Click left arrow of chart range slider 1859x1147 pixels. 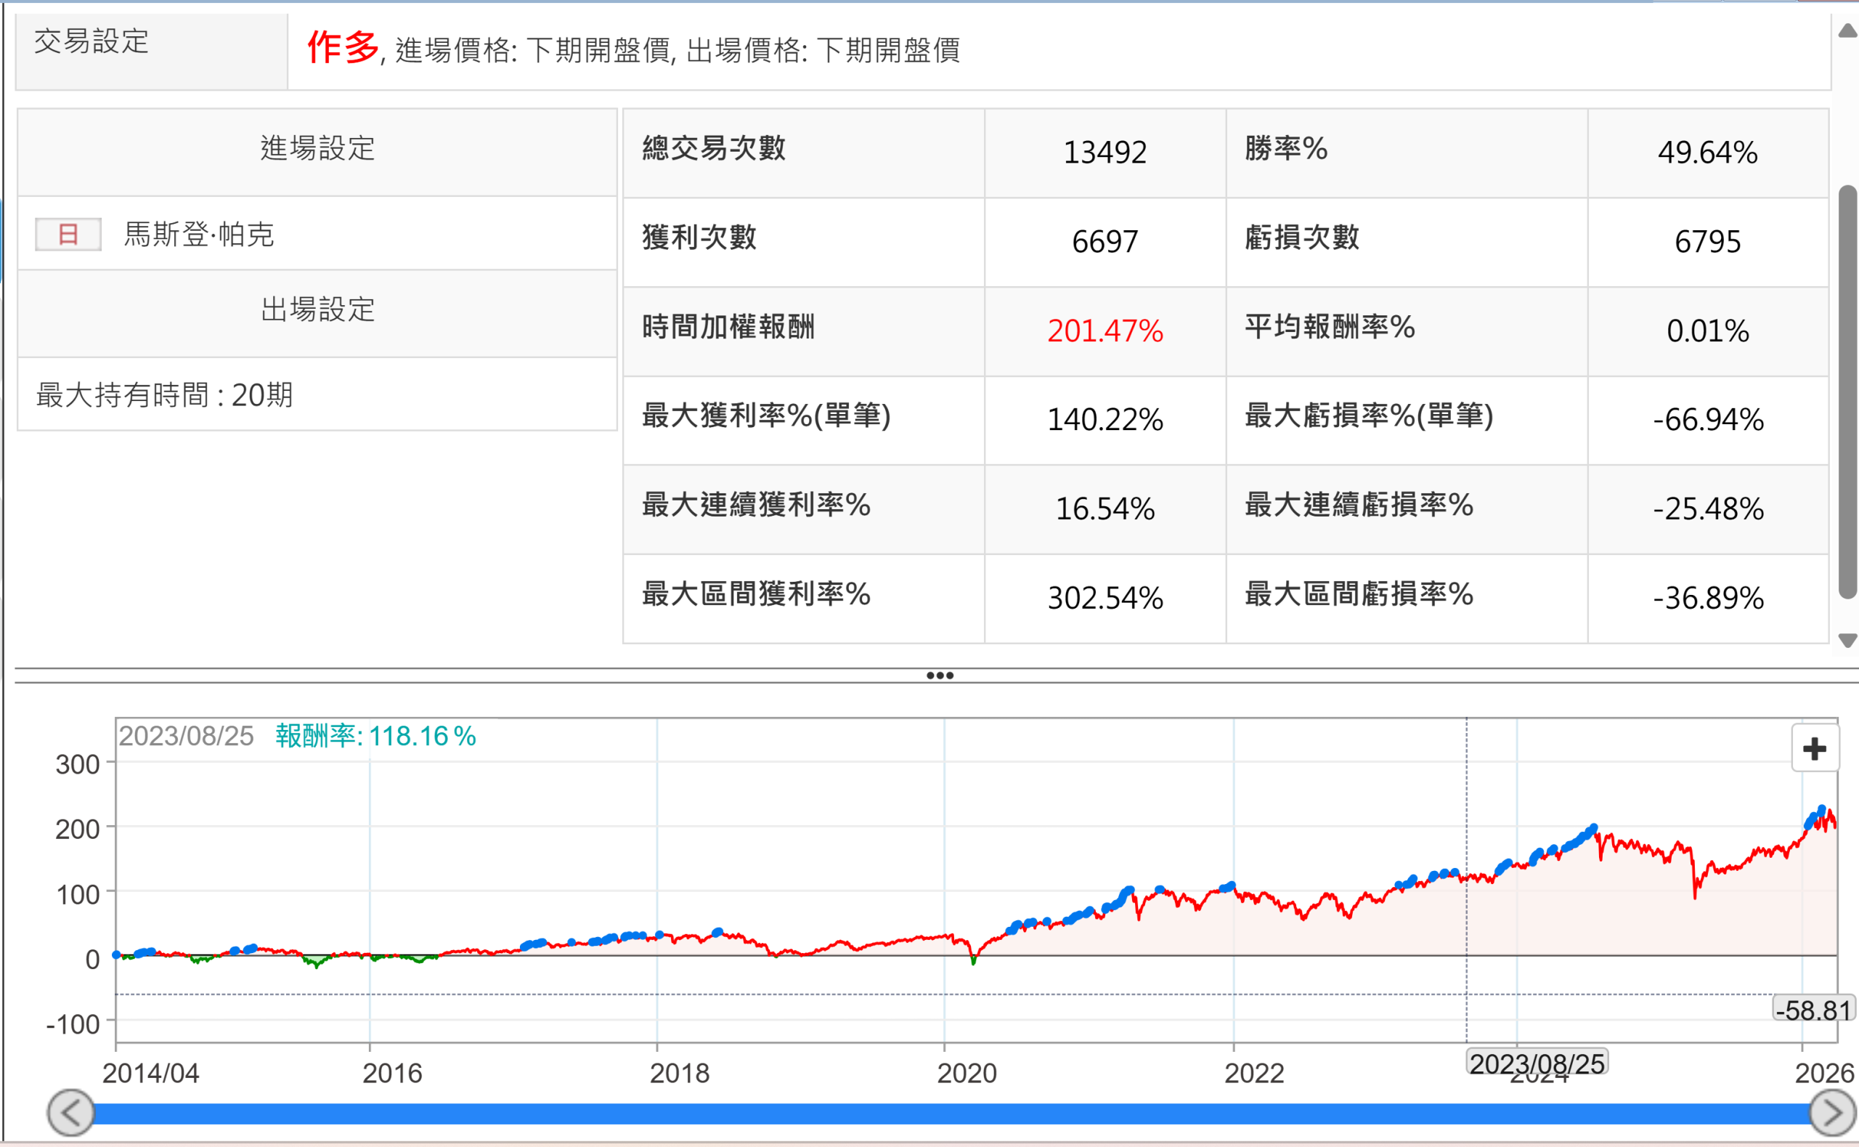pos(70,1113)
